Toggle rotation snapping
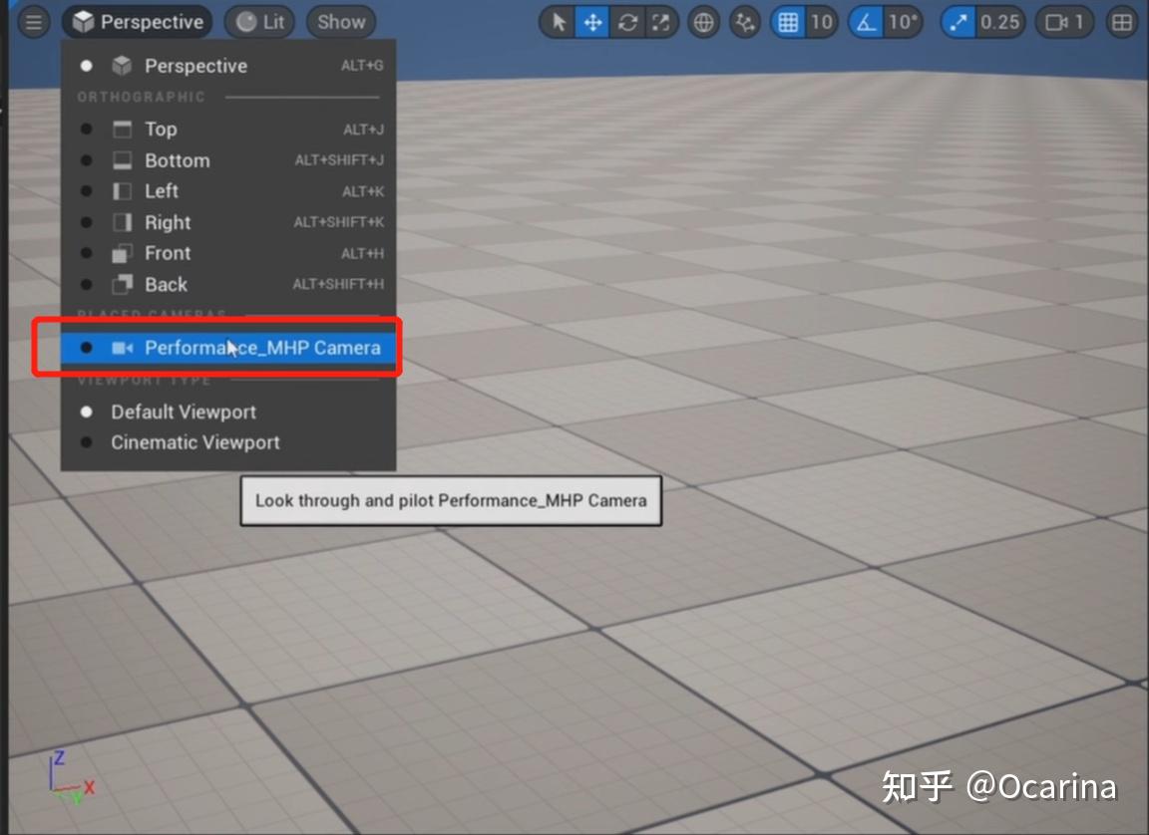 pos(867,22)
